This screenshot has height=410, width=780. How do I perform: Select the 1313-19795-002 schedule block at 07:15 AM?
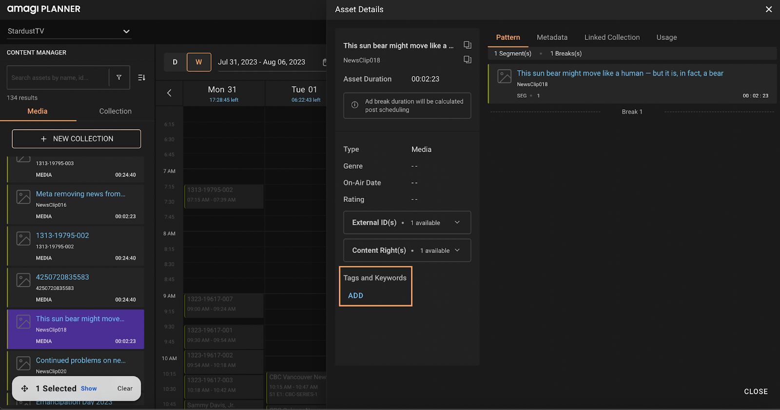224,196
